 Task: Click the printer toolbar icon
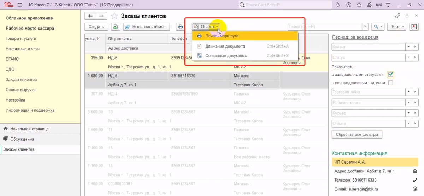pyautogui.click(x=181, y=27)
